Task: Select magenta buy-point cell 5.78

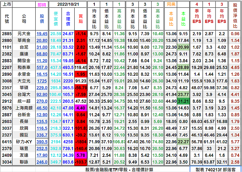Action: point(81,155)
